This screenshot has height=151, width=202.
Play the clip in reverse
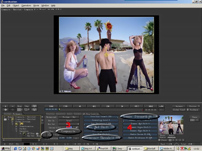click(80, 106)
